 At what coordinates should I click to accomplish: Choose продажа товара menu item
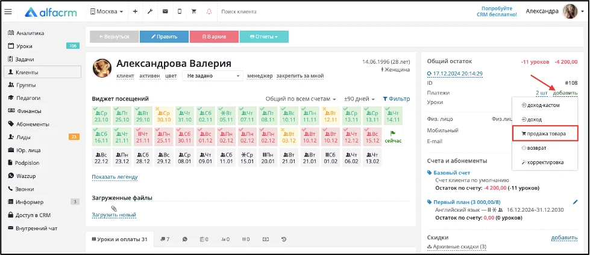pos(544,134)
